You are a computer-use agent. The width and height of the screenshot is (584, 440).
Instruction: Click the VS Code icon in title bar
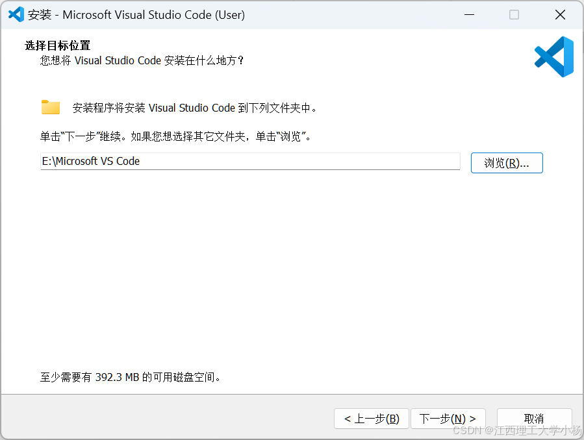[x=16, y=14]
